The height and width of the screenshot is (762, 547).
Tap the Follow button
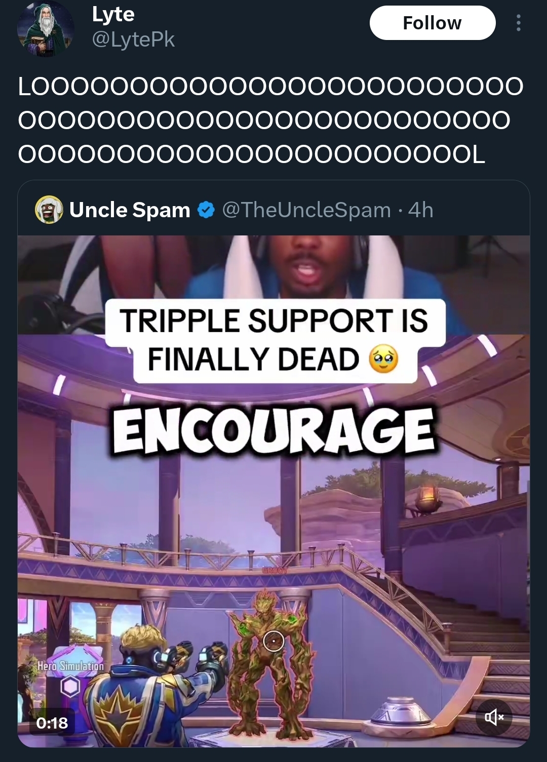pyautogui.click(x=432, y=23)
